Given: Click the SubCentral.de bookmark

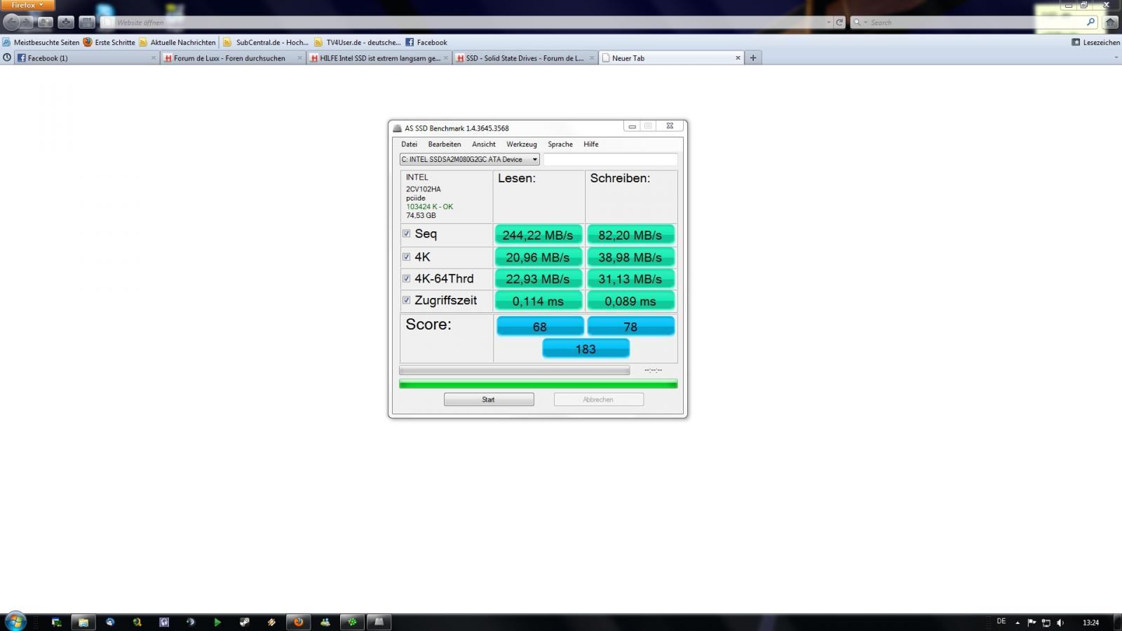Looking at the screenshot, I should [x=266, y=42].
